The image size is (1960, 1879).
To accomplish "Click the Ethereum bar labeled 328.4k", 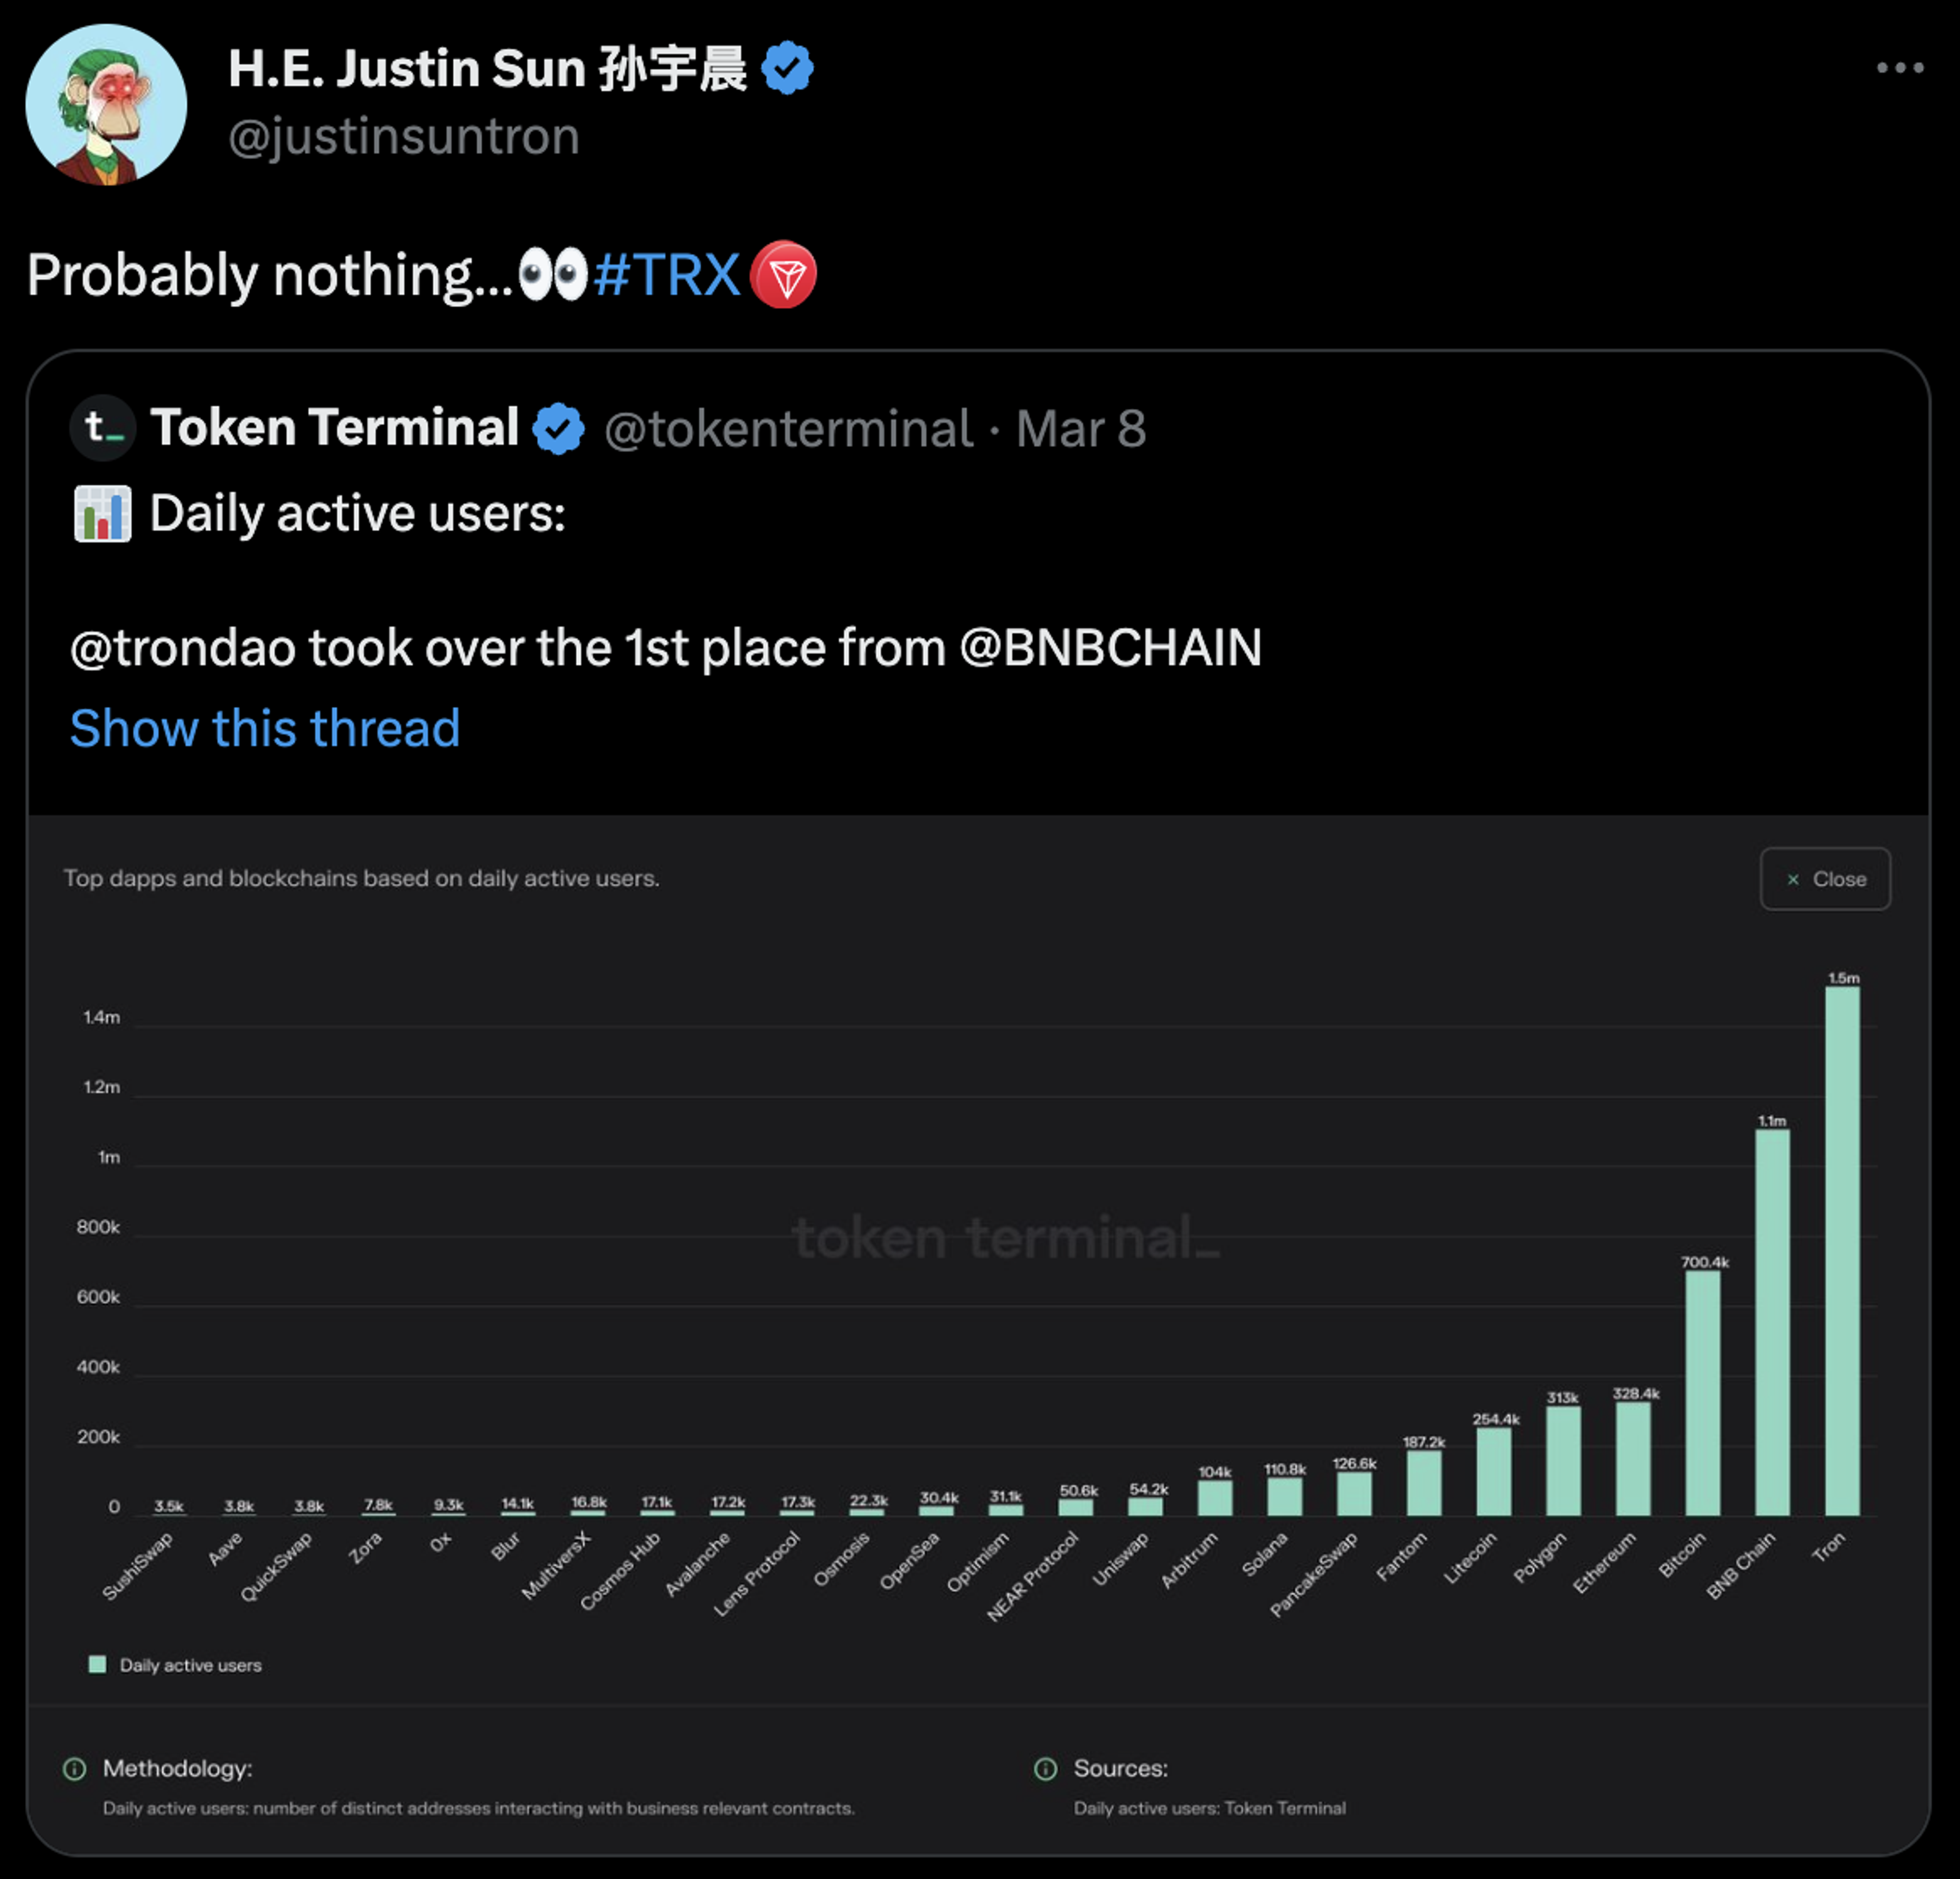I will pyautogui.click(x=1633, y=1458).
